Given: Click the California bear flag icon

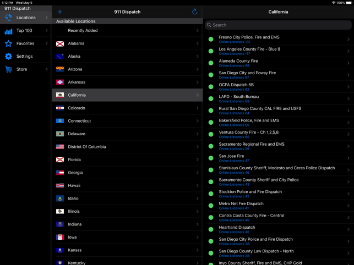Looking at the screenshot, I should 60,95.
